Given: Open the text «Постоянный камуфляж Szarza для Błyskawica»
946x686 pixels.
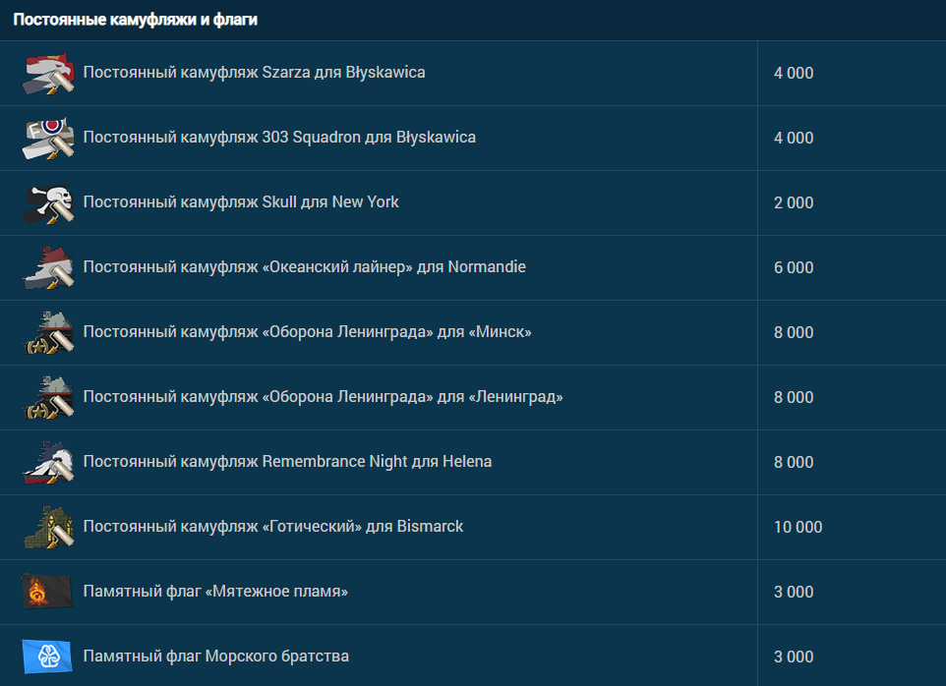Looking at the screenshot, I should [x=254, y=73].
